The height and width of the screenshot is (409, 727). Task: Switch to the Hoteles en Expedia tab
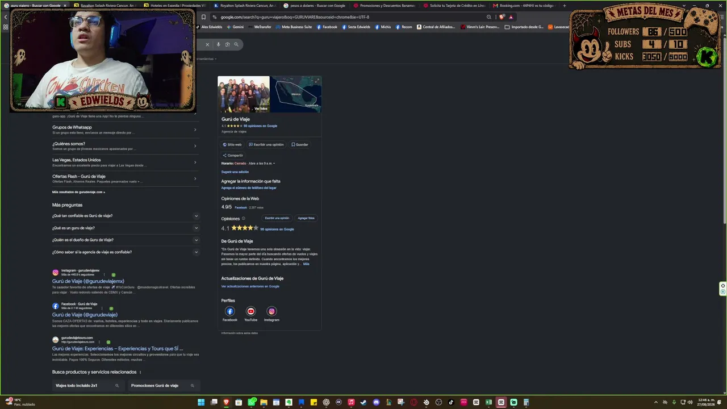pyautogui.click(x=175, y=6)
